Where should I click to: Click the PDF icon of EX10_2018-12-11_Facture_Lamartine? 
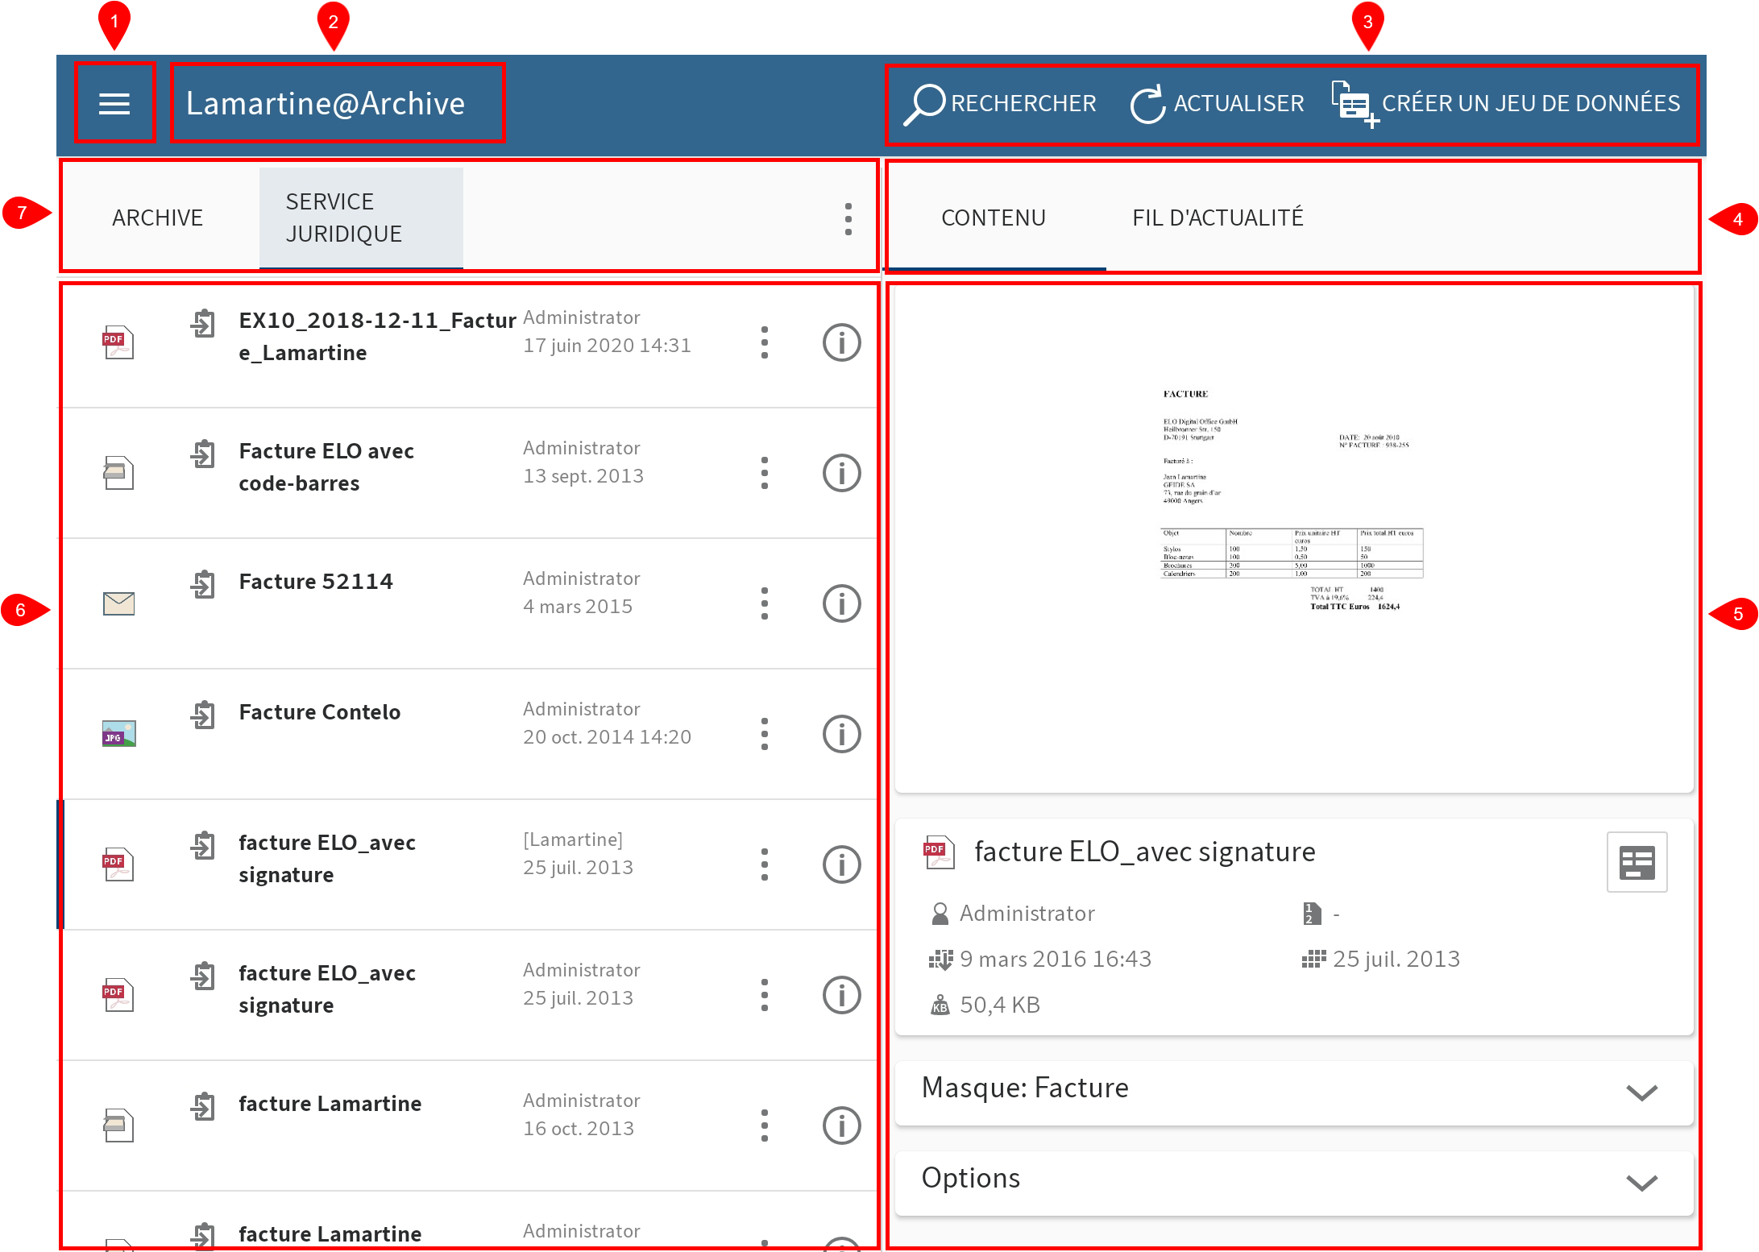[118, 343]
